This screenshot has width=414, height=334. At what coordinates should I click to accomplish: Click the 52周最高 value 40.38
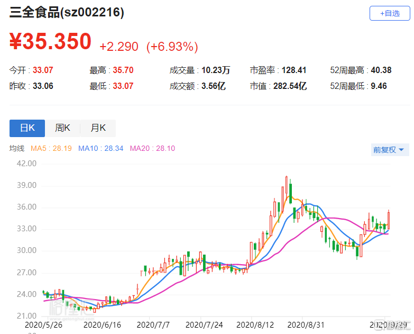(x=381, y=70)
